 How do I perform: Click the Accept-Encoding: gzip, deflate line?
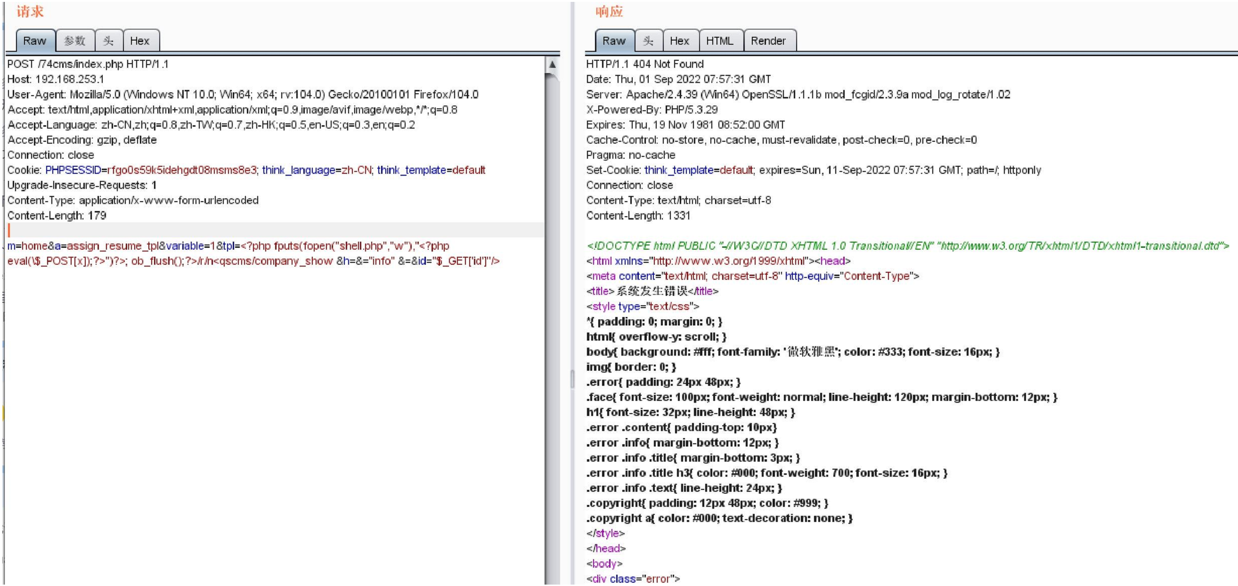click(82, 140)
